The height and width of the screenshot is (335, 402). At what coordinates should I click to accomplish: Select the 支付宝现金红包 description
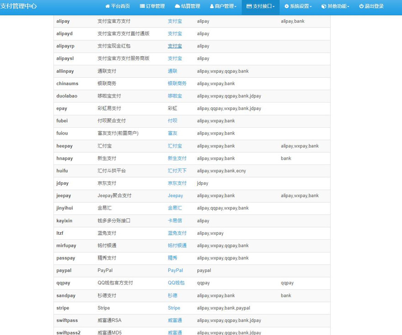point(114,46)
